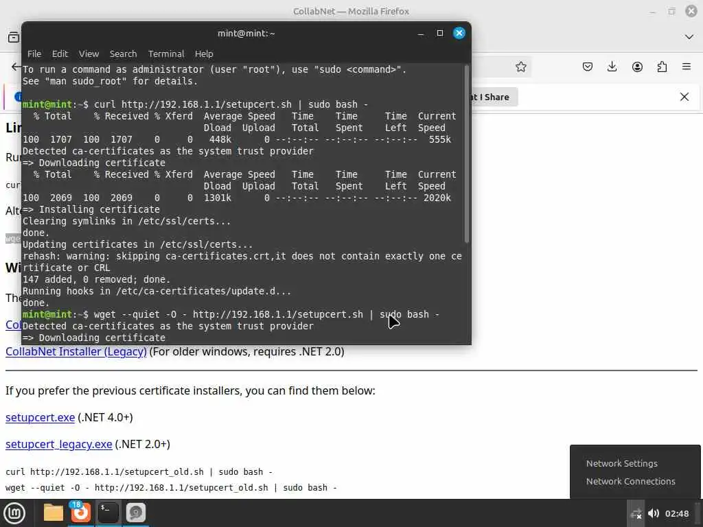Select Network Settings menu entry
Screen dimensions: 703x527
coord(622,463)
